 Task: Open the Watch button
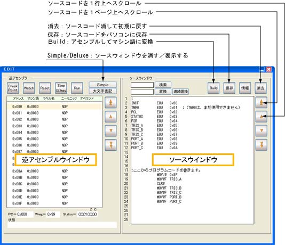click(x=29, y=88)
